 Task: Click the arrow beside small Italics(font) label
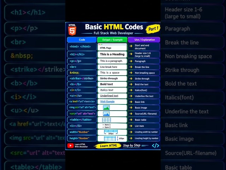coord(131,90)
